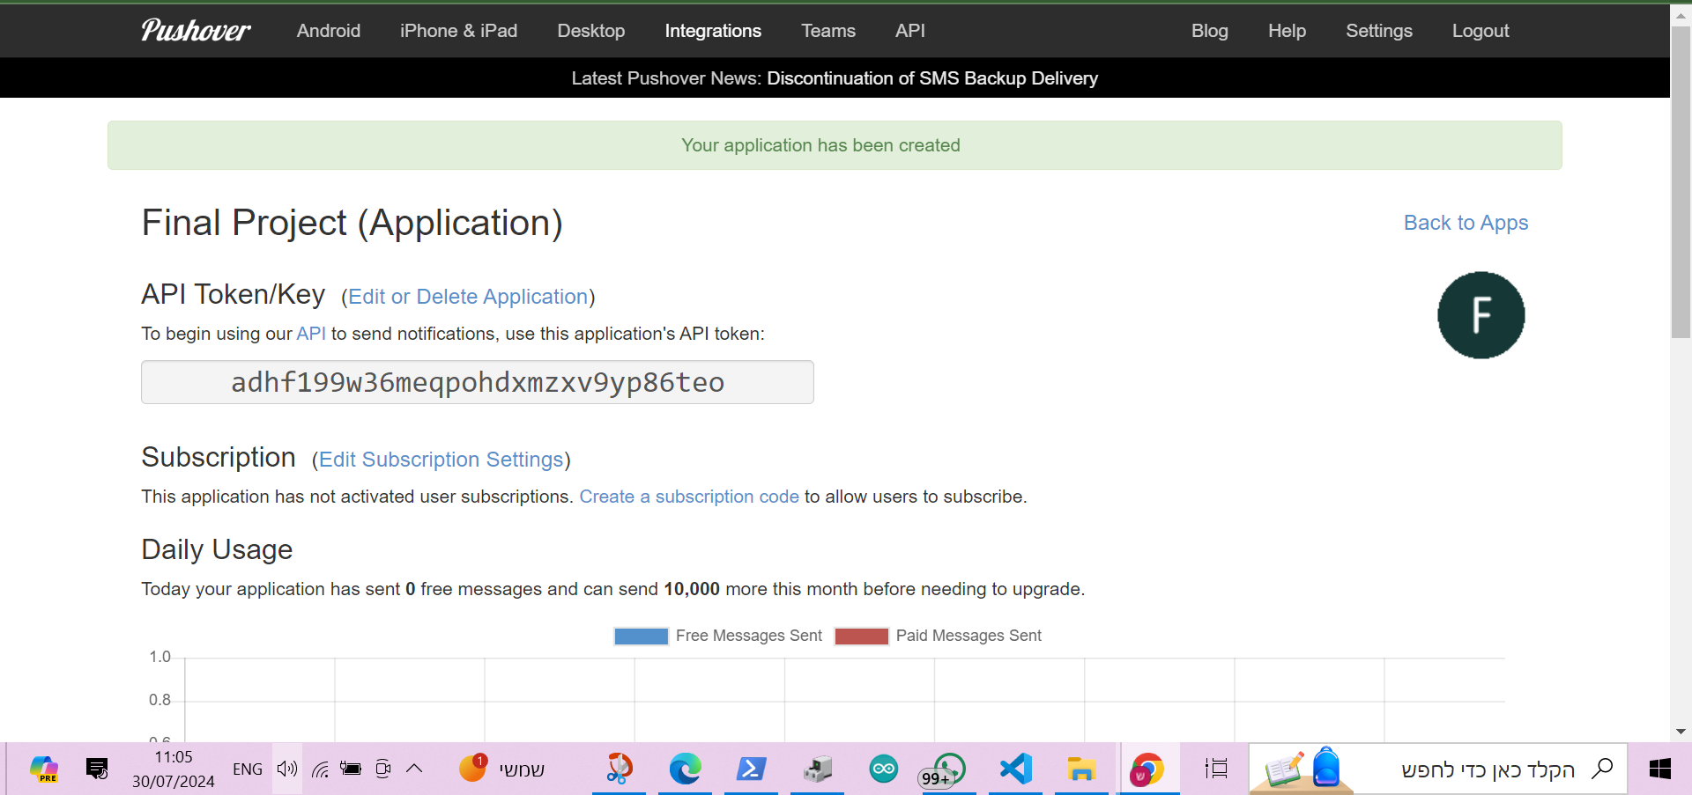Click the ENG language indicator
Viewport: 1692px width, 795px height.
tap(248, 769)
